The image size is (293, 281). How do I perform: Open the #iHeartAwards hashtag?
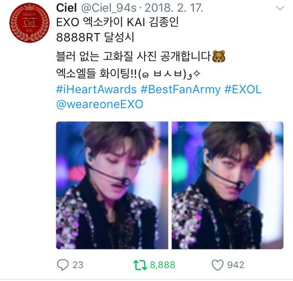(x=96, y=90)
